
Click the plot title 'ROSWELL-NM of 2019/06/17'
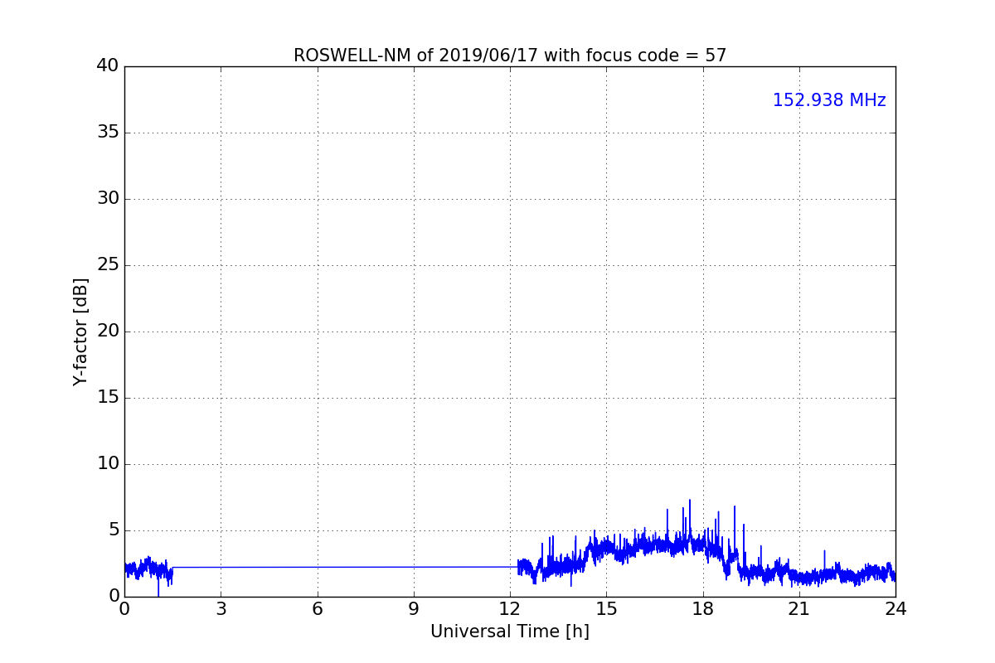tap(510, 56)
